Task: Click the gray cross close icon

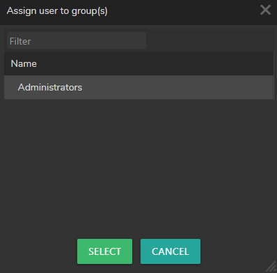Action: 265,10
